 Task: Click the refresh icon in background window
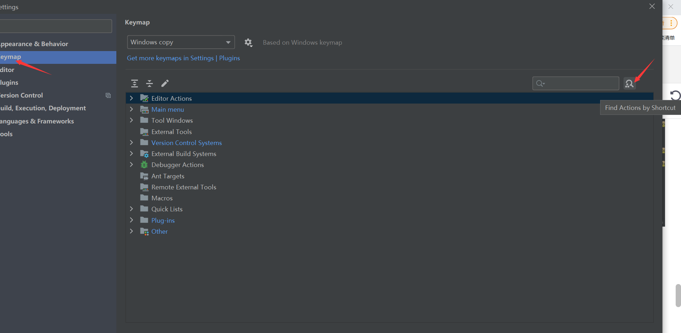point(675,95)
